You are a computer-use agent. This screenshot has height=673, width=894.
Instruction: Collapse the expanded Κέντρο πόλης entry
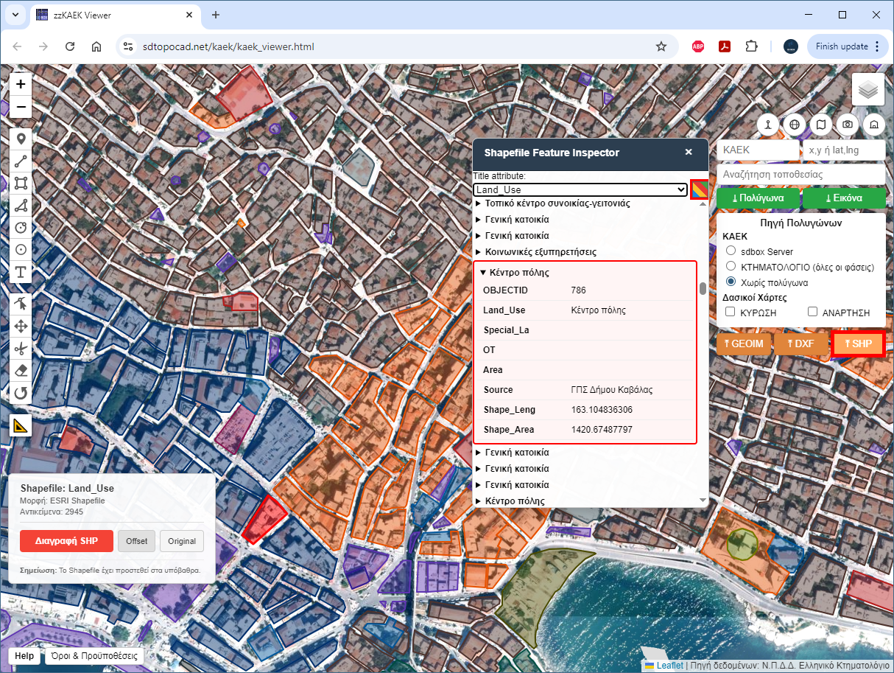tap(483, 273)
